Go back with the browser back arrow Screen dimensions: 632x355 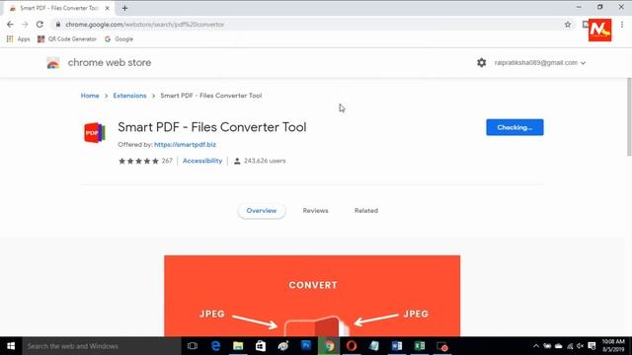[x=10, y=25]
